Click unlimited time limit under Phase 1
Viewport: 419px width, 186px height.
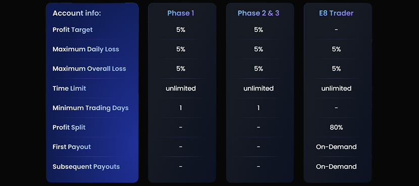pos(181,88)
